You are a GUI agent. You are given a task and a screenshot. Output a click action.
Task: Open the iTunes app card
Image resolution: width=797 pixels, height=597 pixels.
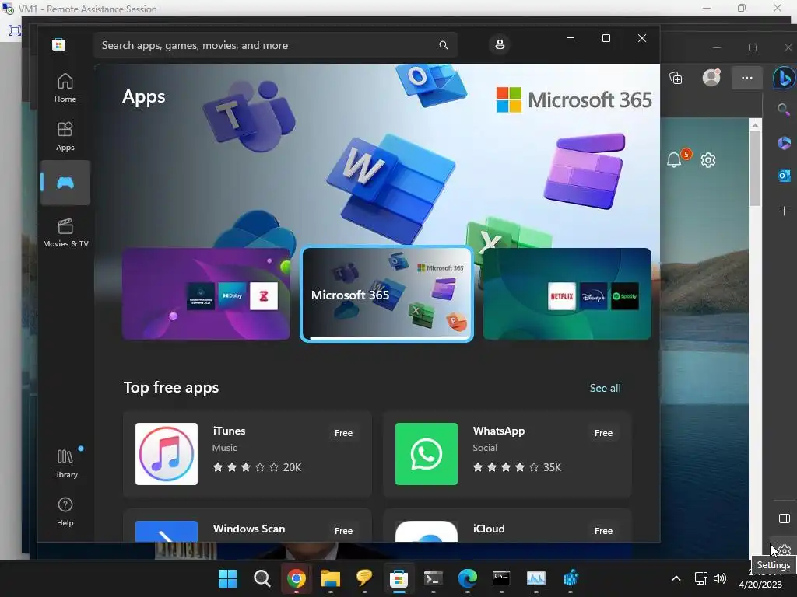(248, 454)
